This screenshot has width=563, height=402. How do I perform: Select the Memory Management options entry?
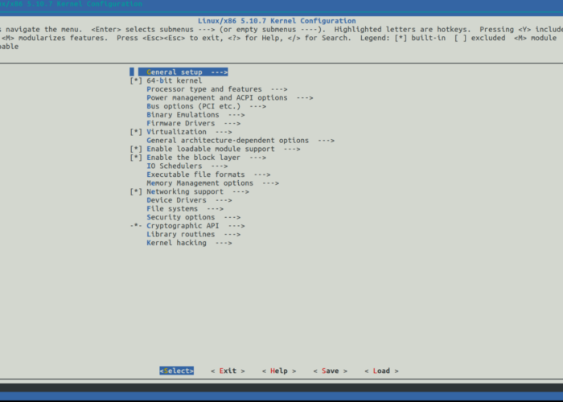coord(200,183)
